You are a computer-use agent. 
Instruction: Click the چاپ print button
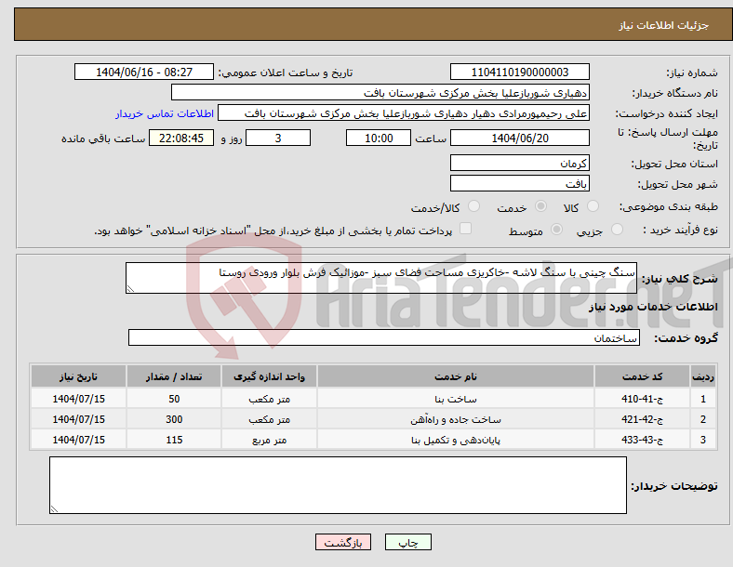tap(408, 542)
